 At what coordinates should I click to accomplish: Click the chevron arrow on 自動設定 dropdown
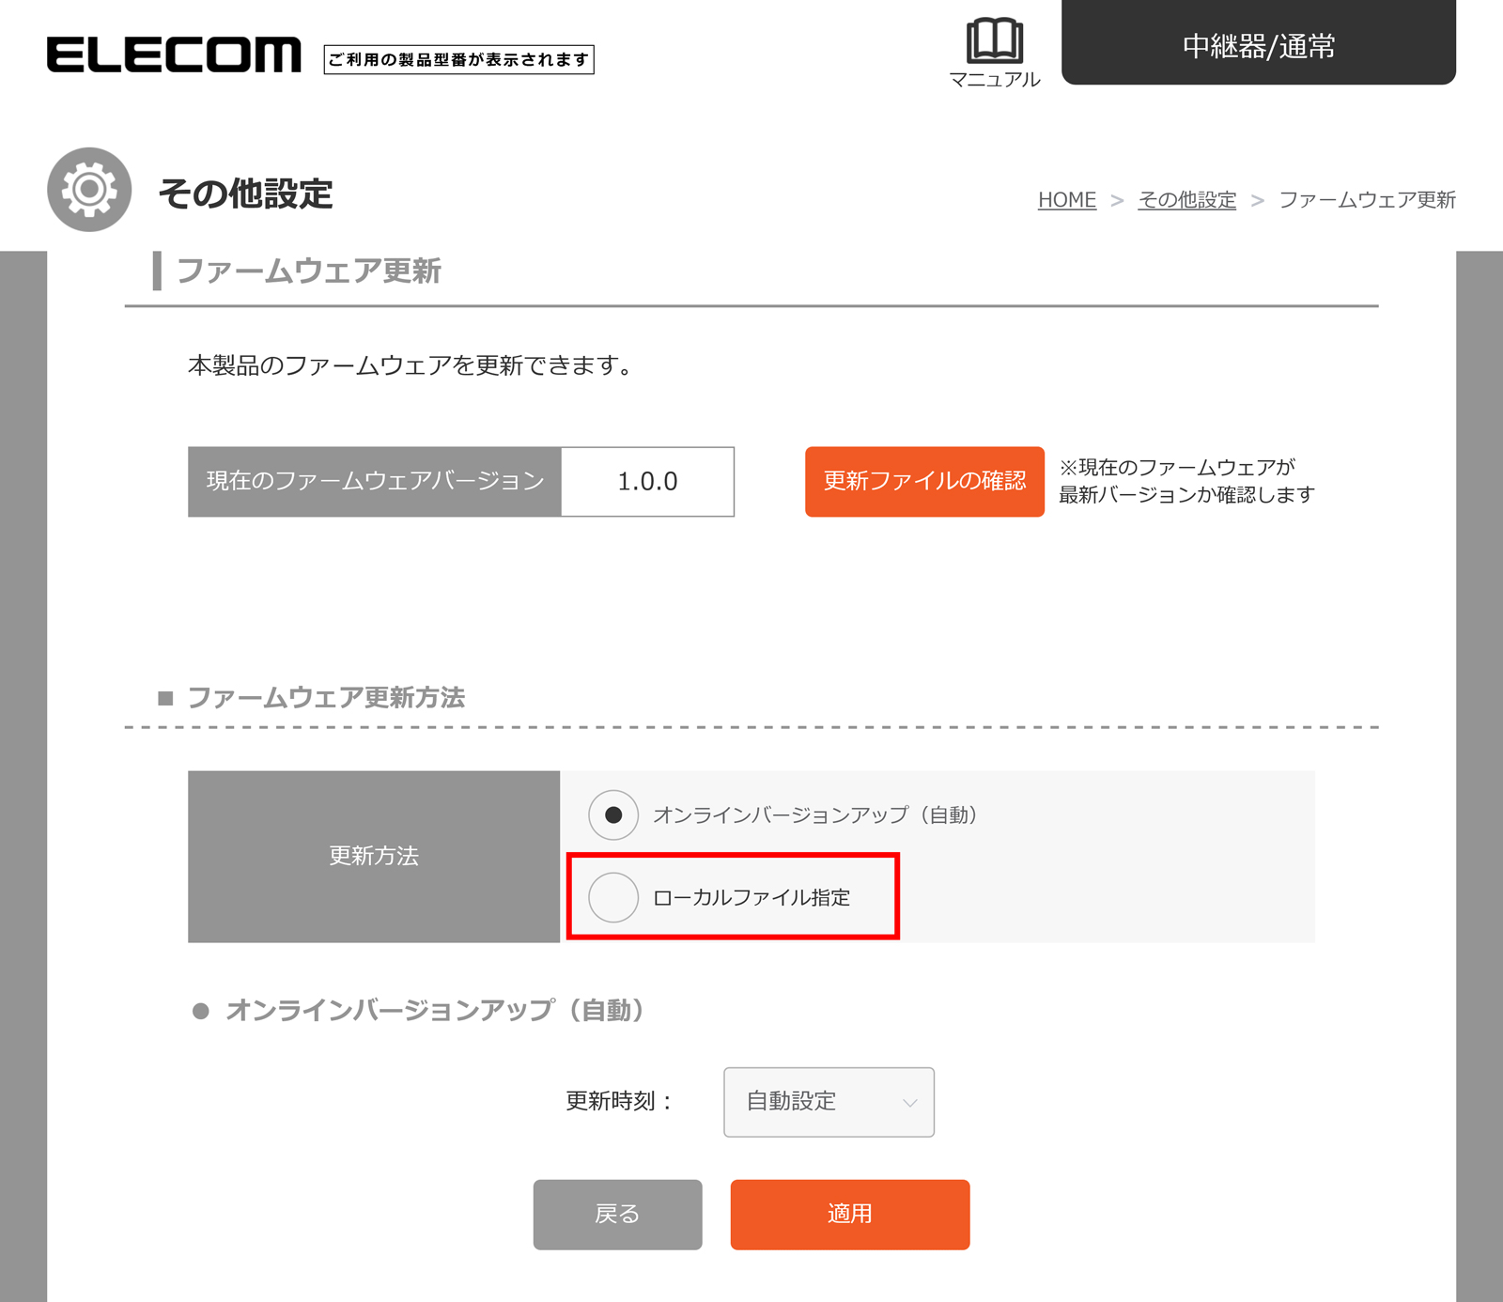click(909, 1103)
